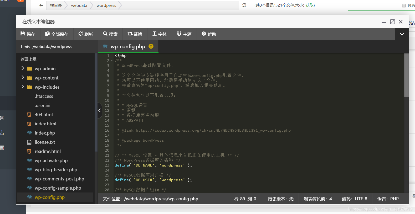This screenshot has width=415, height=214.
Task: Go to webdata in the breadcrumb
Action: (x=79, y=5)
